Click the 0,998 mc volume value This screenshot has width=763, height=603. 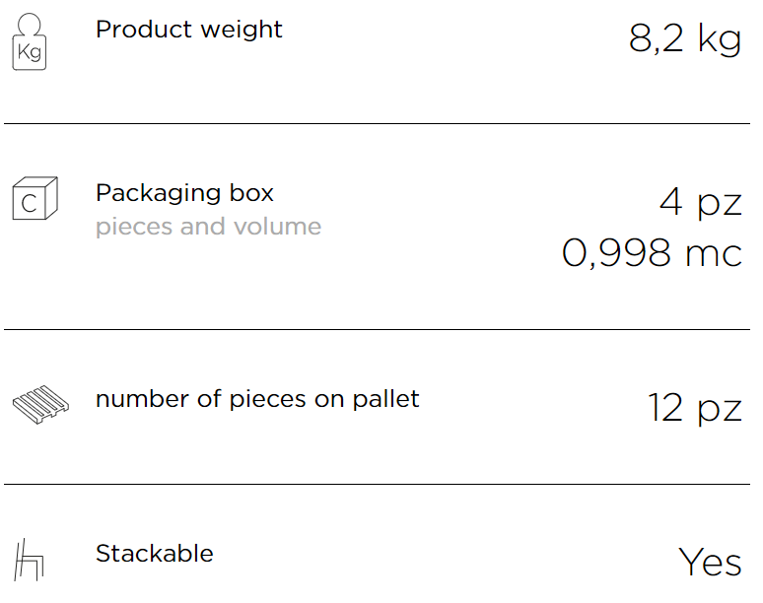pyautogui.click(x=652, y=253)
